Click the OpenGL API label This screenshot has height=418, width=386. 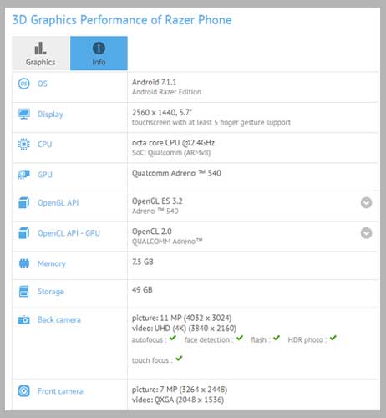58,203
